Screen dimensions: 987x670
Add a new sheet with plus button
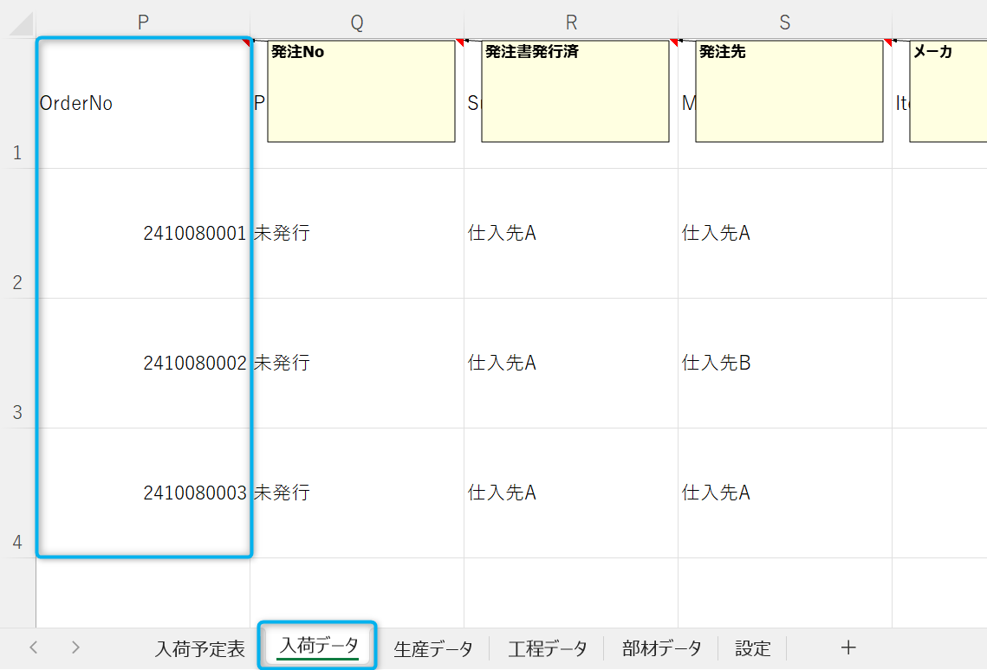[848, 647]
